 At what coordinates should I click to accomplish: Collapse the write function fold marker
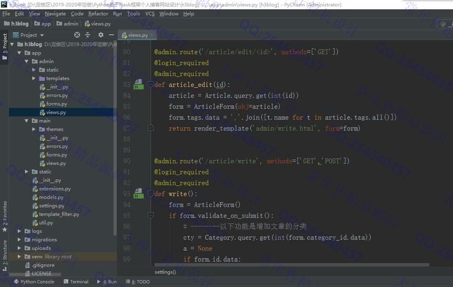(151, 193)
